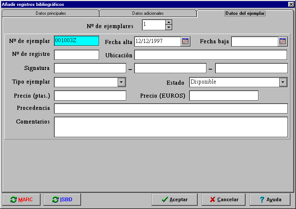Image resolution: width=296 pixels, height=209 pixels.
Task: Increase the Nº de ejemplares value
Action: (x=169, y=23)
